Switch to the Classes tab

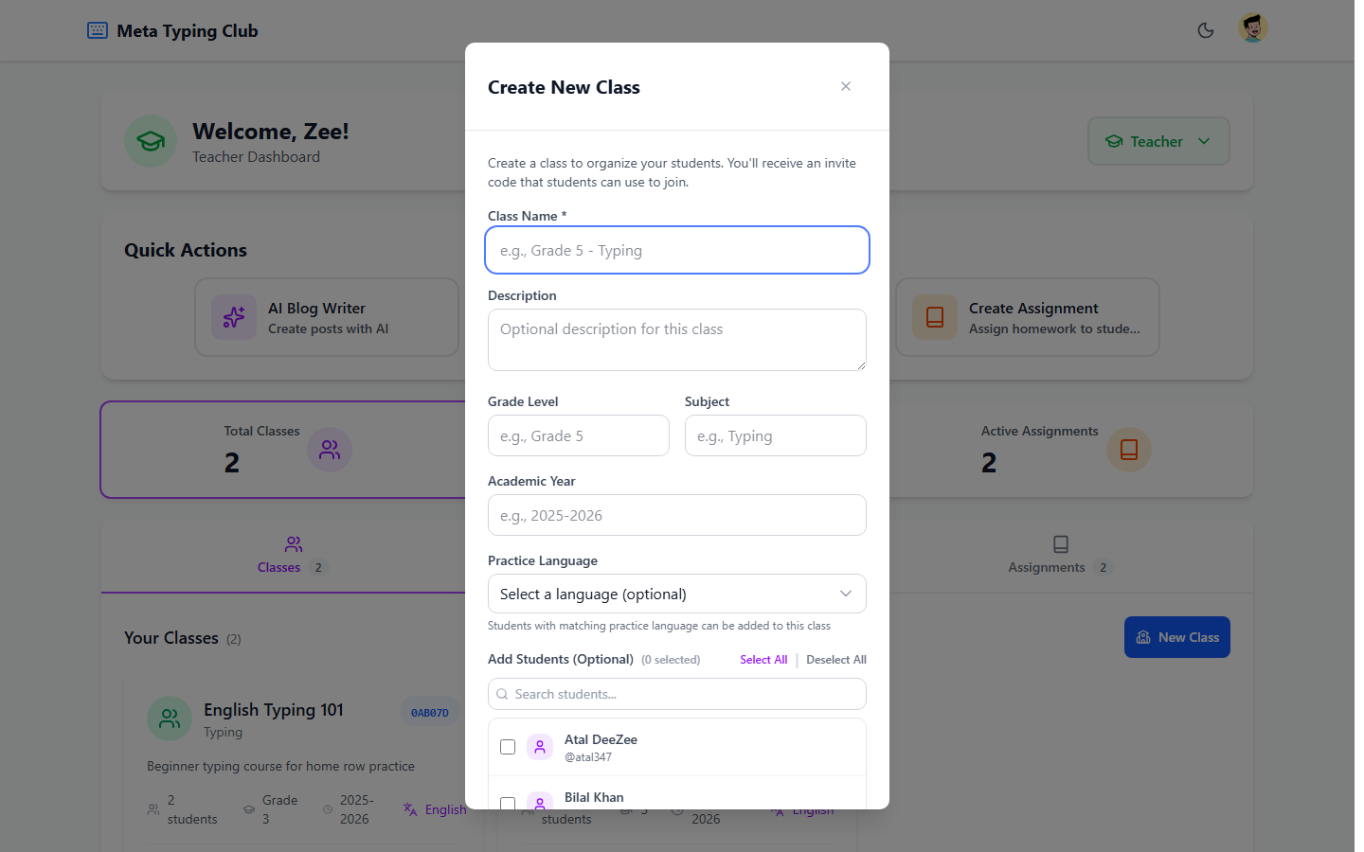pyautogui.click(x=294, y=556)
